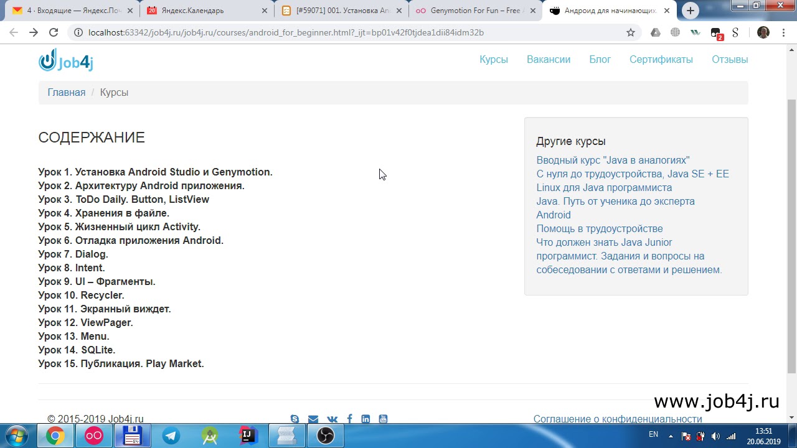
Task: Open the Chrome profile avatar
Action: (763, 32)
